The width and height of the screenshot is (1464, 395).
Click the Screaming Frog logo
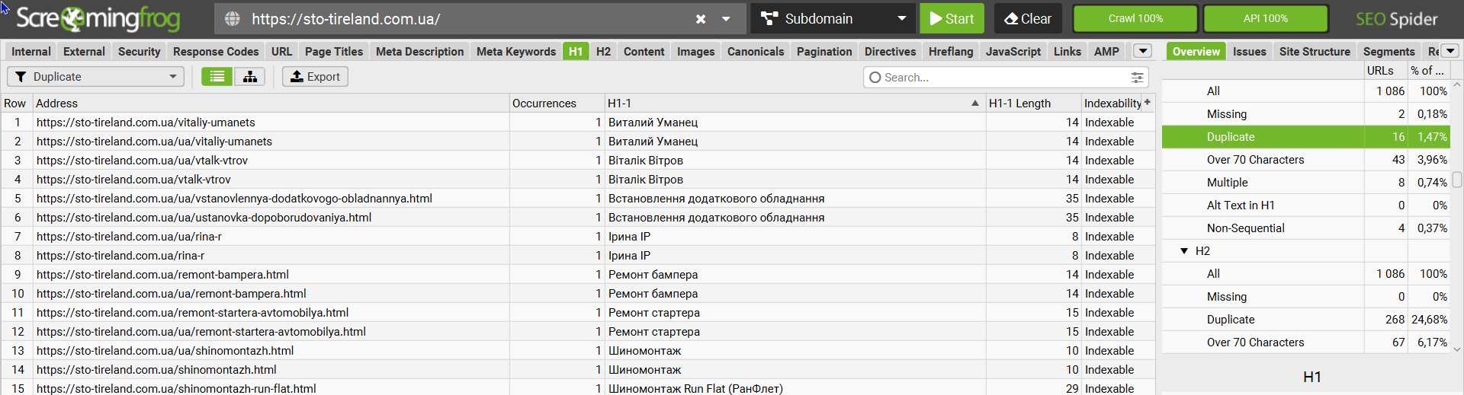pyautogui.click(x=98, y=18)
